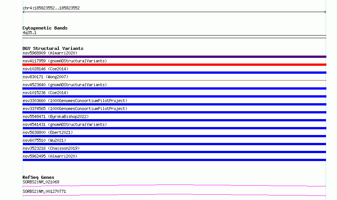Screen dimensions: 337x200
Task: Open SORBS2|NM_021069 transcript label
Action: point(41,182)
